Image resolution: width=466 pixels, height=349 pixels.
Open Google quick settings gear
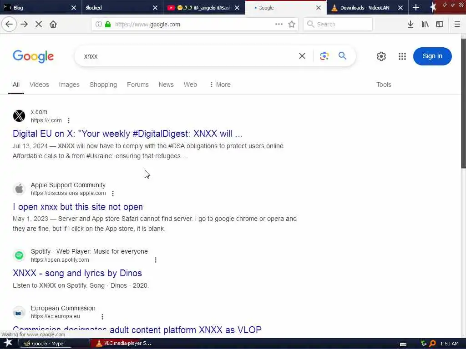point(381,56)
